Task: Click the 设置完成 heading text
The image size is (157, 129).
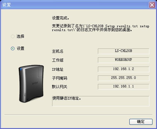Action: [x=61, y=18]
